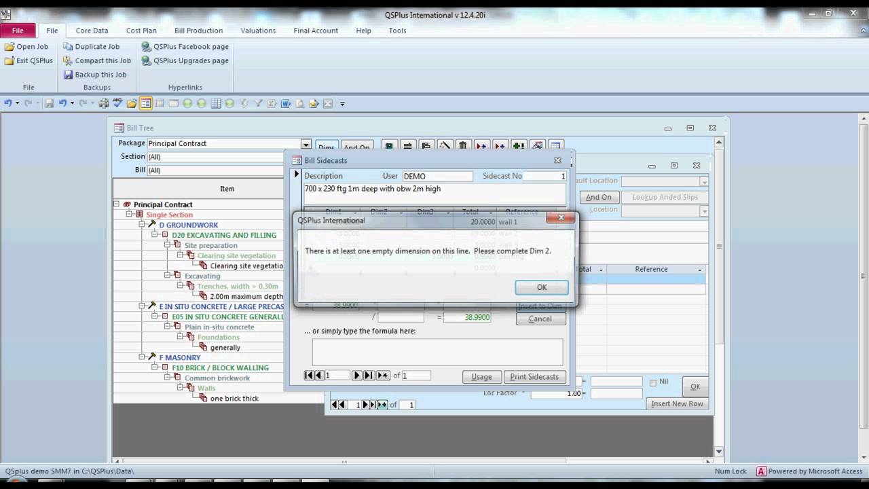Click the Save icon in quick toolbar
Image resolution: width=869 pixels, height=489 pixels.
coord(49,104)
